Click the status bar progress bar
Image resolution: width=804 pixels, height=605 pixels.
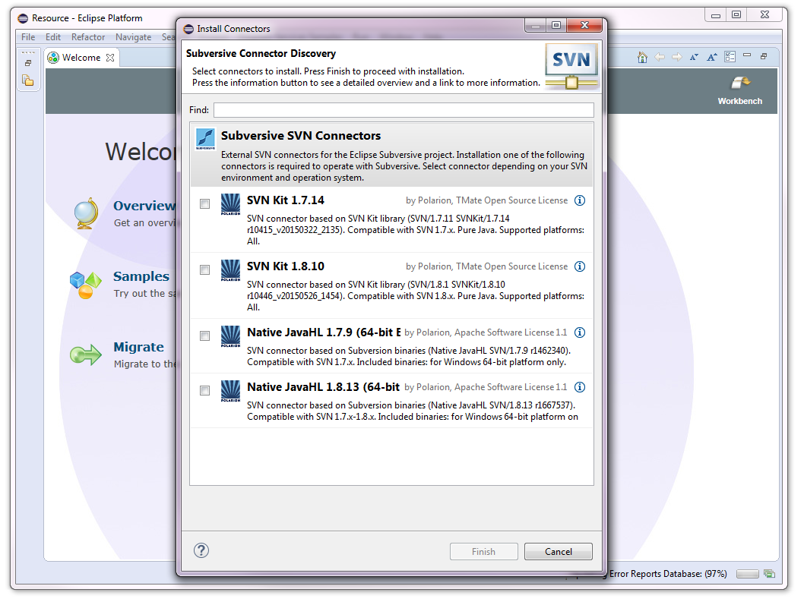(747, 575)
